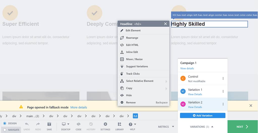Click the orange Control C badge
The height and width of the screenshot is (133, 258).
tap(183, 78)
